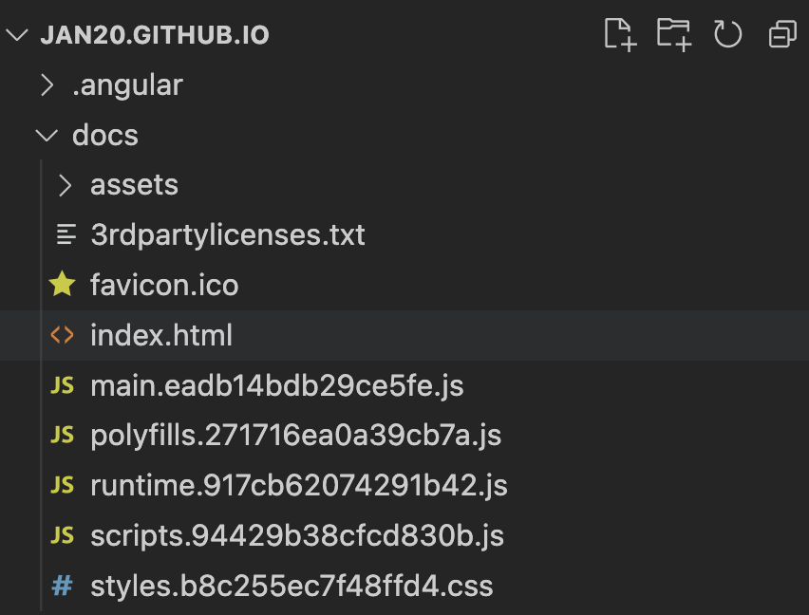Open the index.html file
This screenshot has width=809, height=615.
[x=161, y=336]
